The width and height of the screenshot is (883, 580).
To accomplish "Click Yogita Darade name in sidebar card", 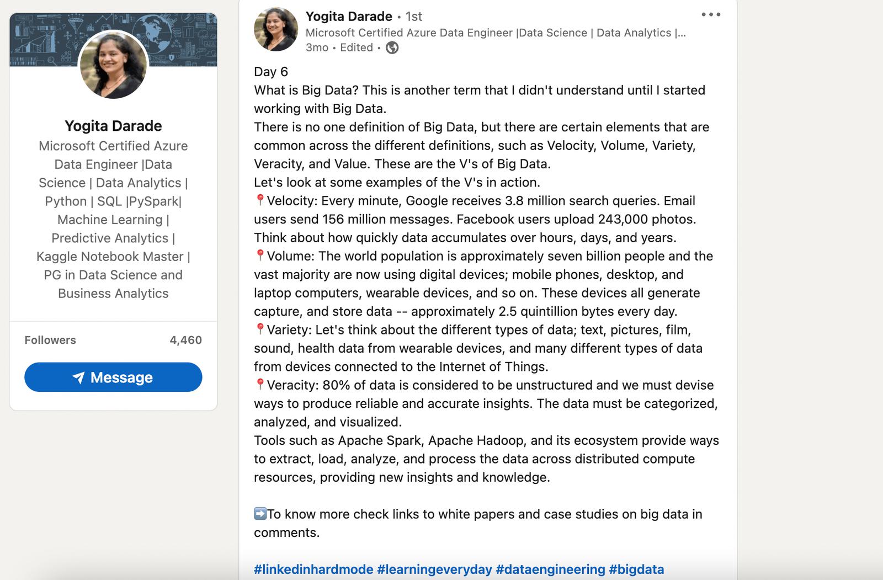I will [113, 126].
